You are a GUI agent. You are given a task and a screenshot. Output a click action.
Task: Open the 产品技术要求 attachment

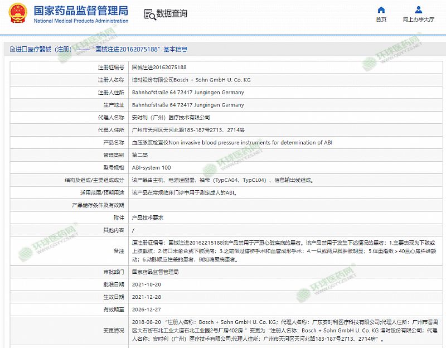tap(147, 217)
